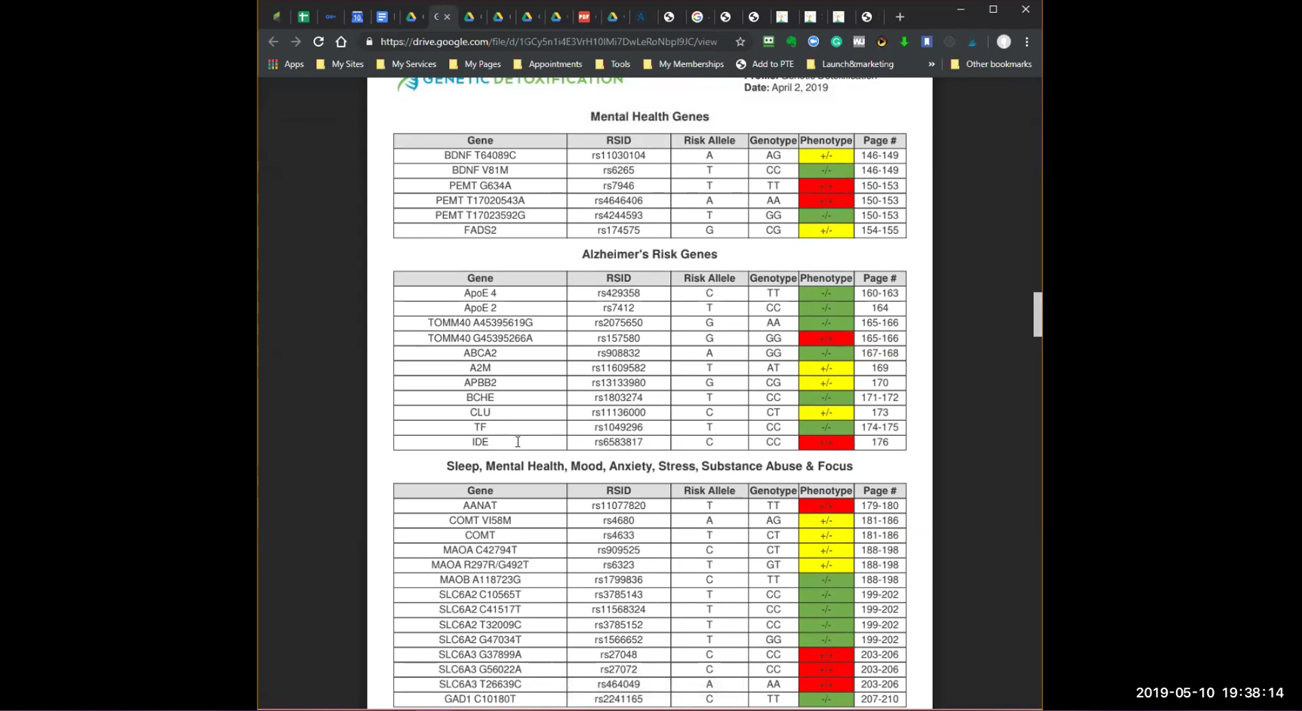
Task: Click the red phenotype cell for PEMT G634A
Action: tap(826, 185)
